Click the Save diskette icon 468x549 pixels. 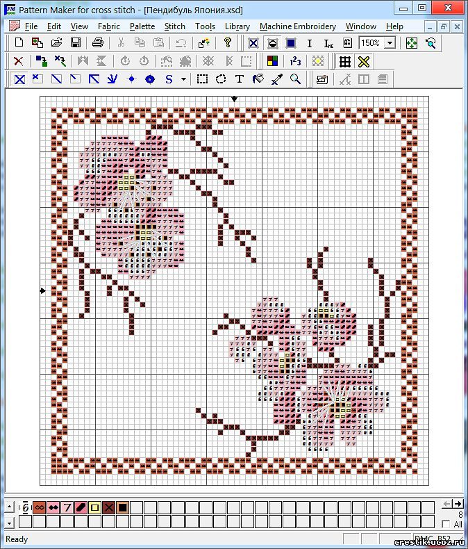[x=76, y=42]
